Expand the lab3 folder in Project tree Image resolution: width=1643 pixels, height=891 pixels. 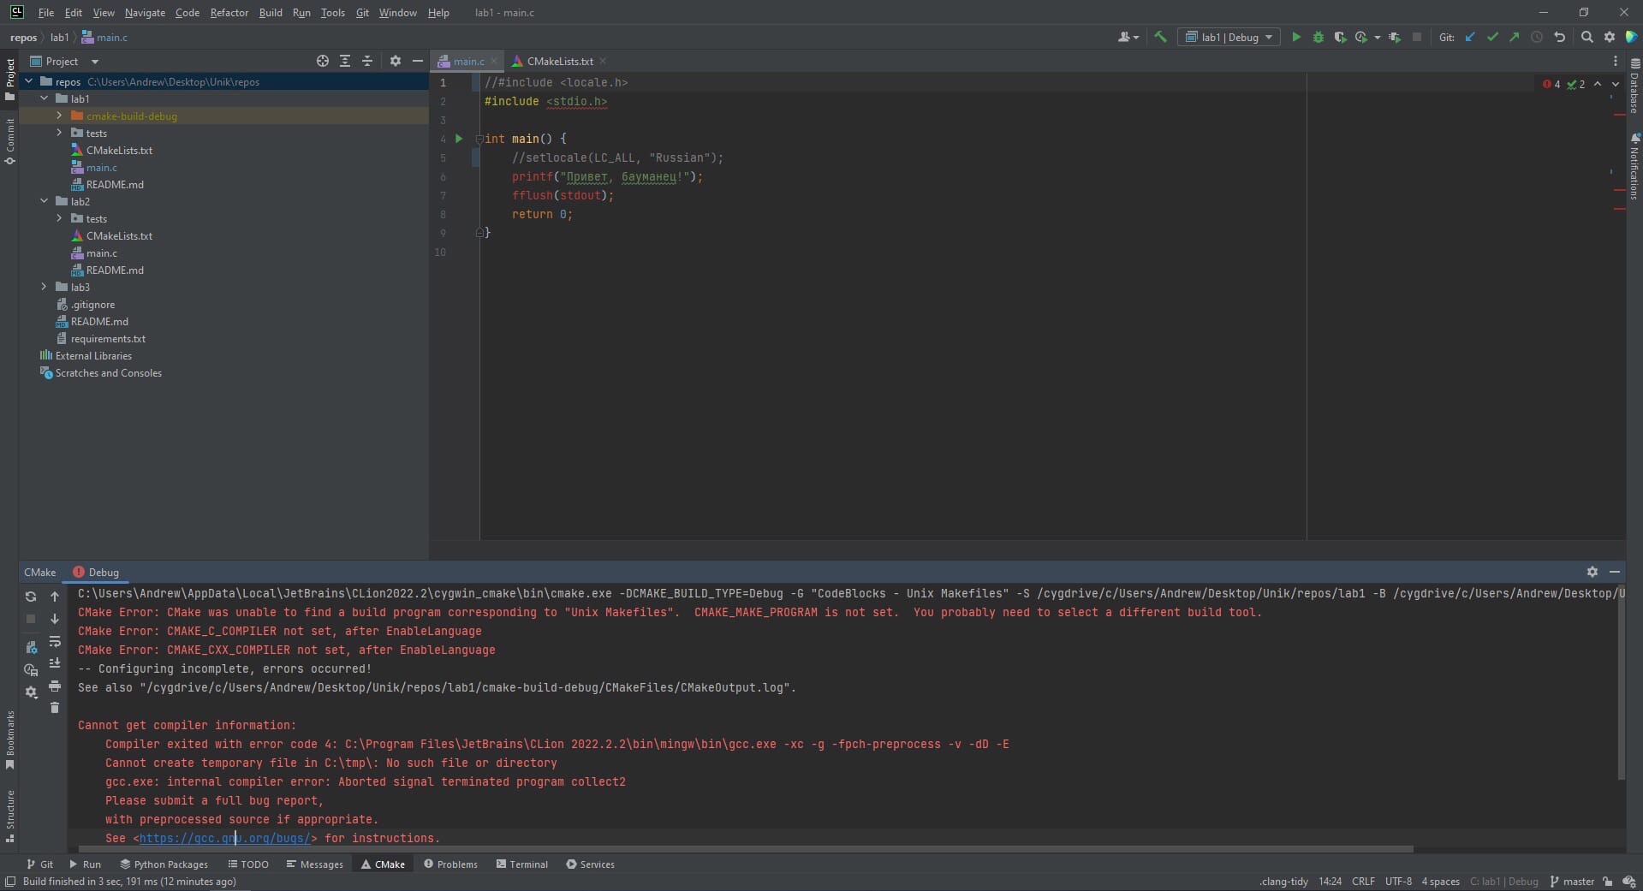tap(44, 287)
